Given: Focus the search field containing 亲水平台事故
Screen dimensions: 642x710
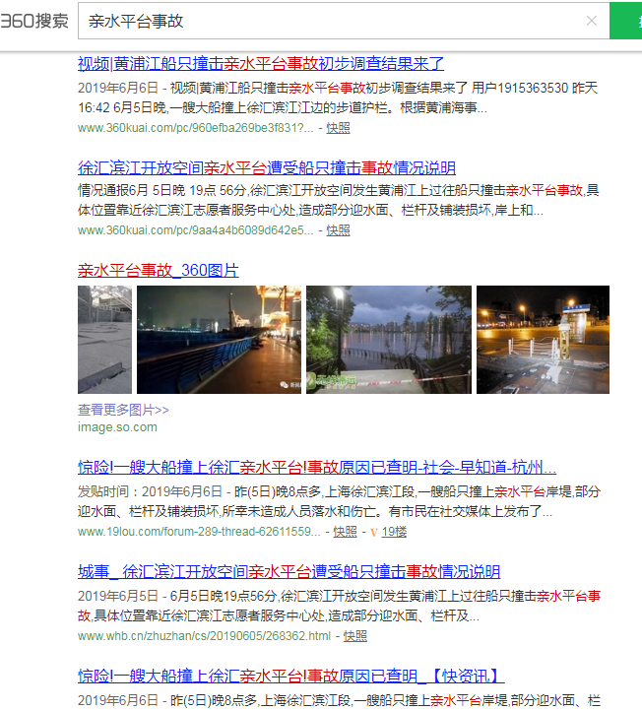Looking at the screenshot, I should pyautogui.click(x=325, y=21).
